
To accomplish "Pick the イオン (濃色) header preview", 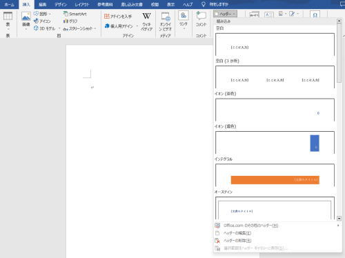I will (275, 143).
